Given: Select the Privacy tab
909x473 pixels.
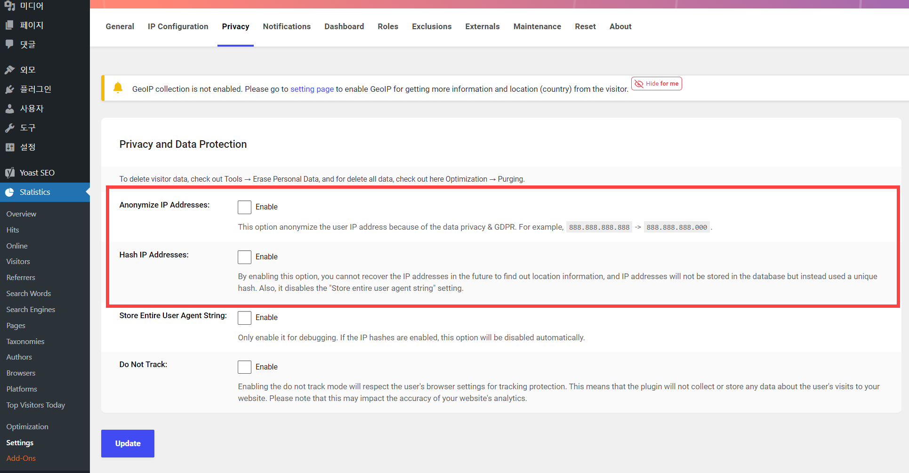Looking at the screenshot, I should 235,26.
